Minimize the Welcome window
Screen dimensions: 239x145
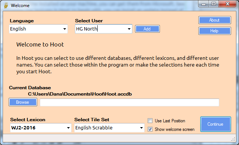point(204,4)
